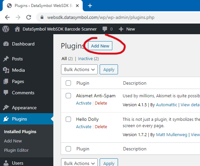Open Plugin Editor submenu item
Viewport: 200px width, 166px height.
click(x=16, y=150)
